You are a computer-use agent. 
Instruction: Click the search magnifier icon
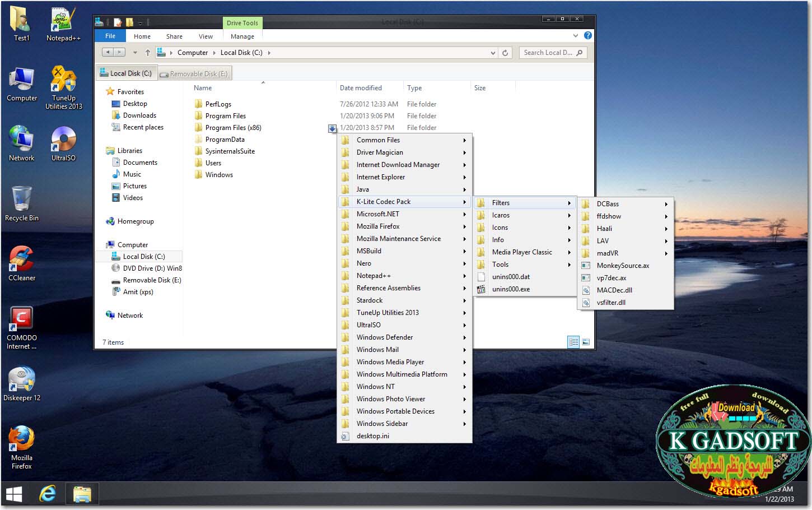pos(580,53)
